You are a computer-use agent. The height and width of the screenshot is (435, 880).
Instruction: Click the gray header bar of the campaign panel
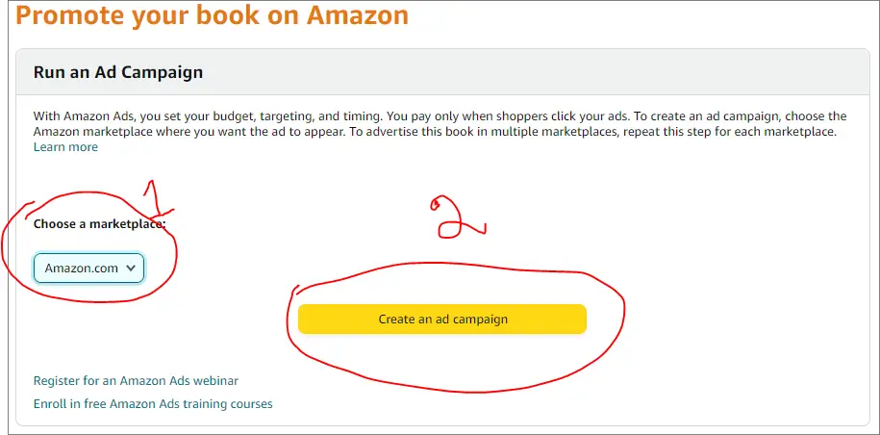click(442, 72)
